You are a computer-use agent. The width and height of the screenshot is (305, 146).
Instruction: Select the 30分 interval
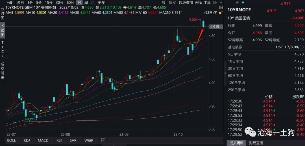59,3
